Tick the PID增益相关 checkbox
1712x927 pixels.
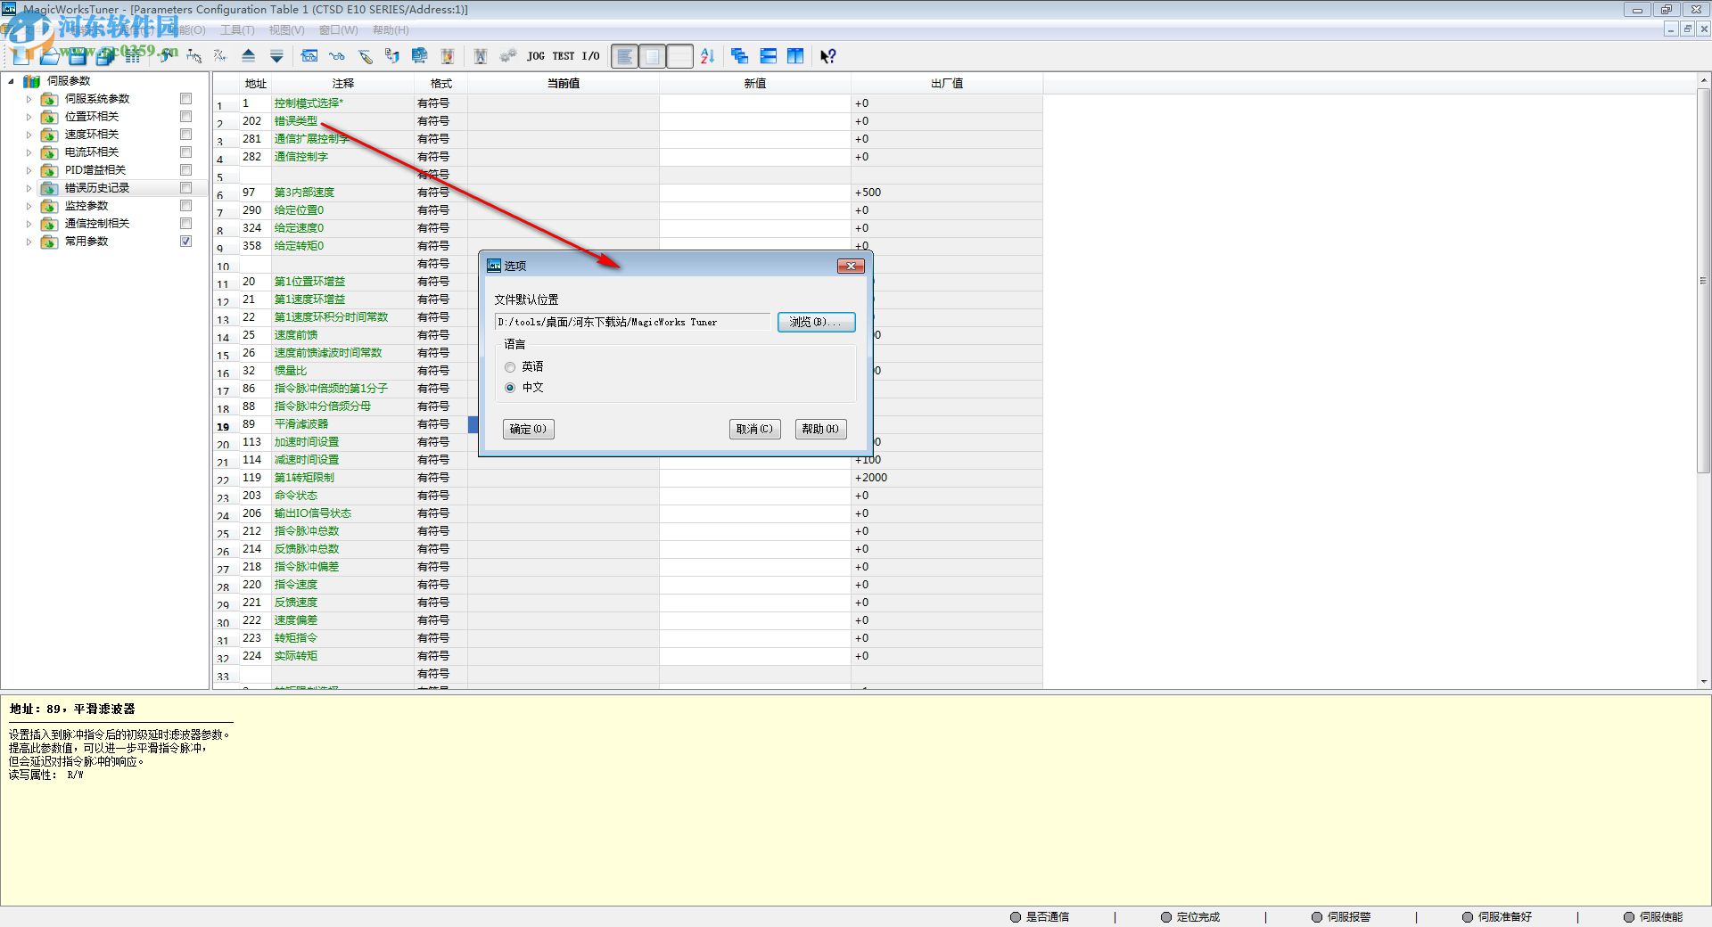point(185,169)
